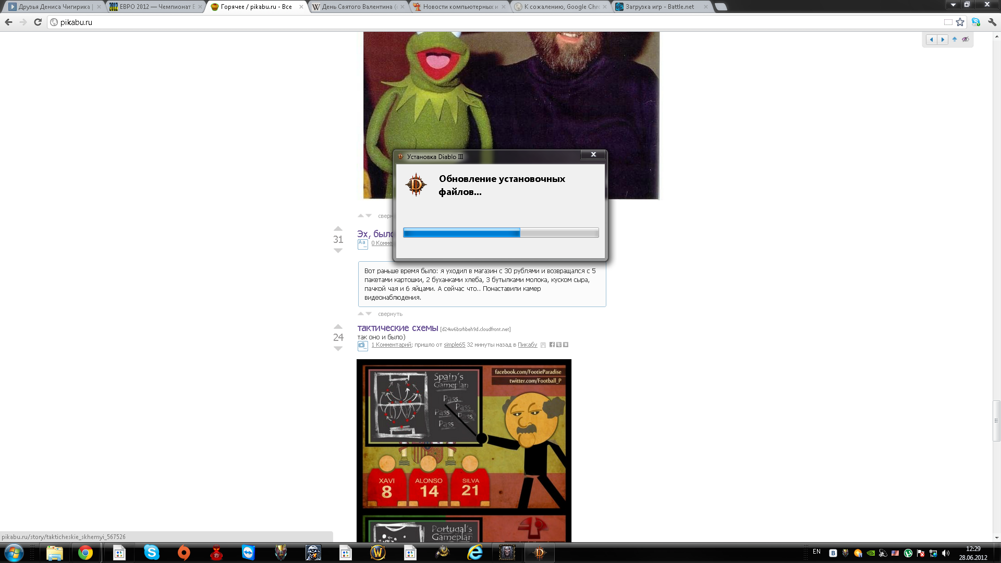Click the Twitter share icon for тактические схемы
1001x563 pixels.
(559, 345)
